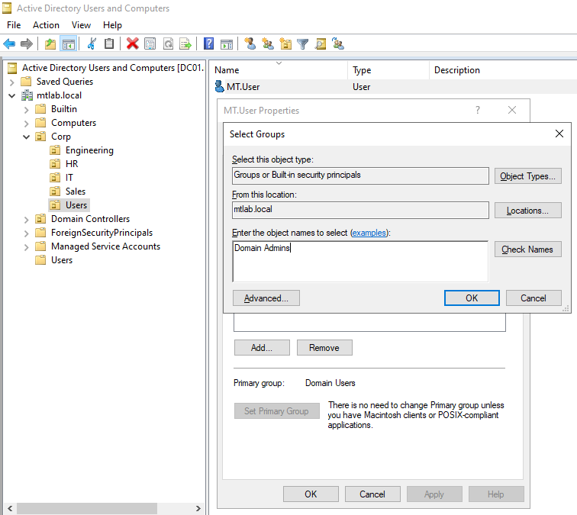Toggle the Show/Hide Console Tree icon

(x=69, y=44)
